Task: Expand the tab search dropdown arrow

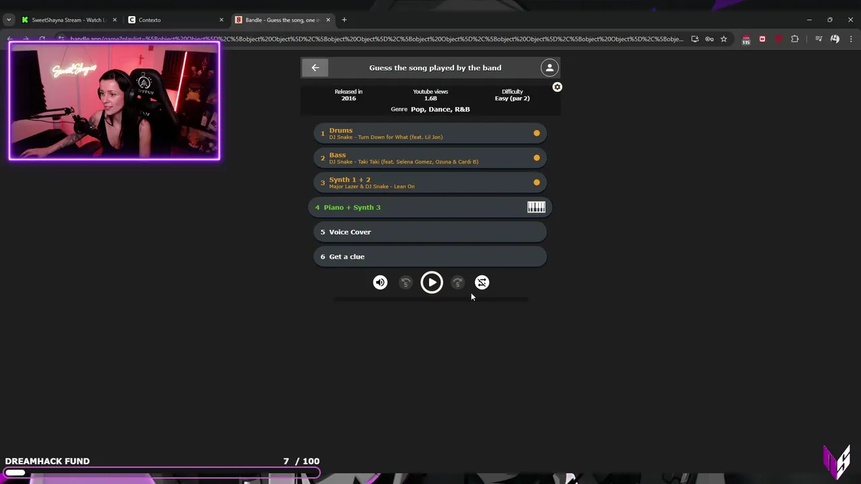Action: 8,19
